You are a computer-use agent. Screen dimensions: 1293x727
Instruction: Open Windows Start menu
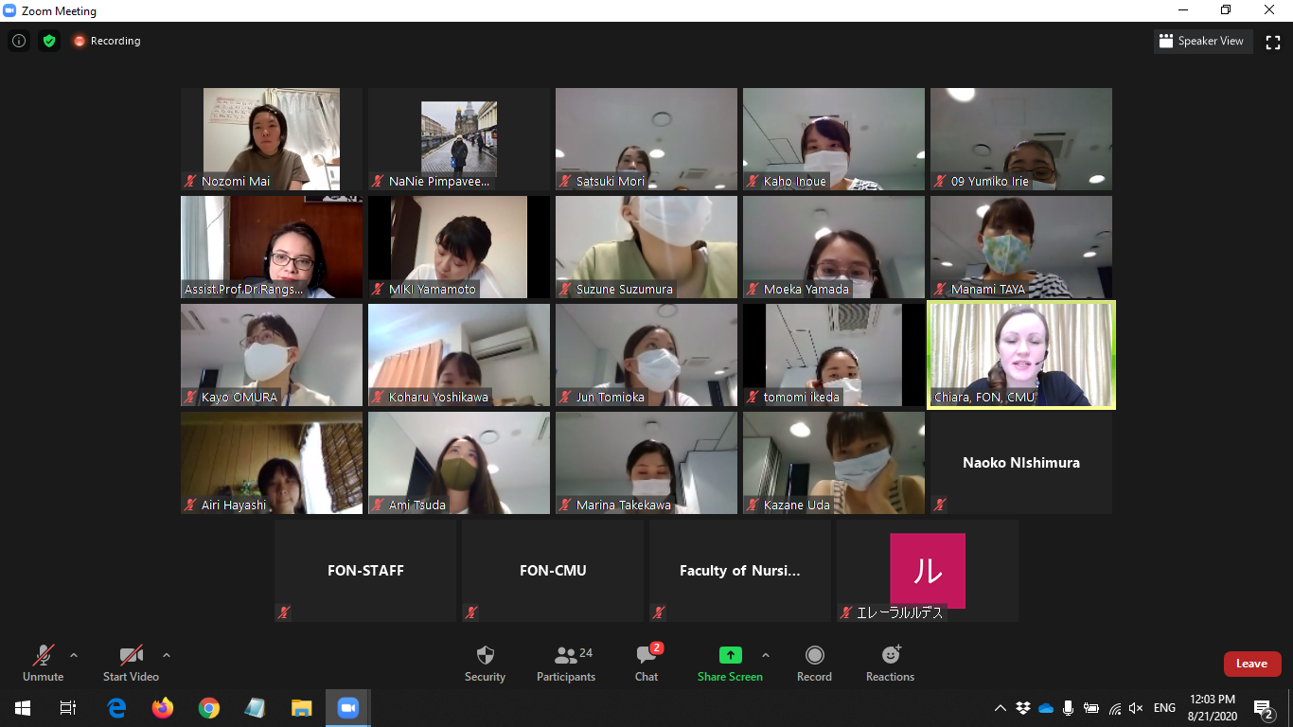click(x=23, y=708)
